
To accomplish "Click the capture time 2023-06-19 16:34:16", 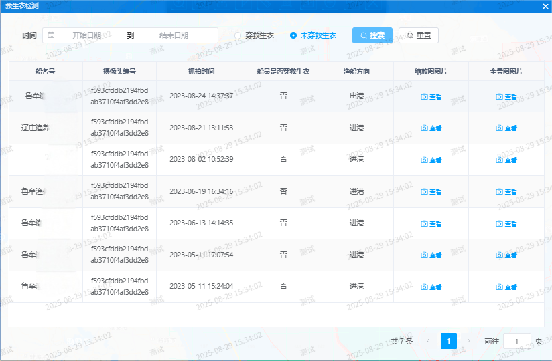I will pos(202,191).
